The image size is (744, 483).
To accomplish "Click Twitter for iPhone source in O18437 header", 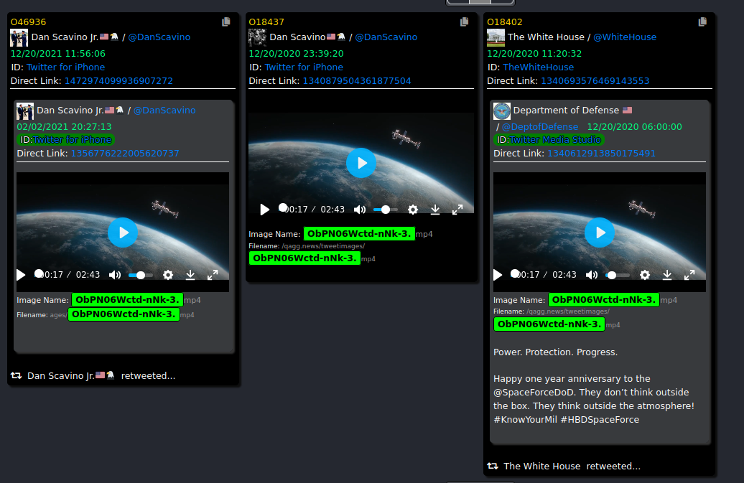I will (304, 67).
